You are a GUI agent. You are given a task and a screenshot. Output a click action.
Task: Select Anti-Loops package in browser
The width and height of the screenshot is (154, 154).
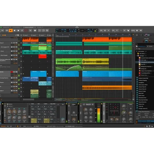144,60
